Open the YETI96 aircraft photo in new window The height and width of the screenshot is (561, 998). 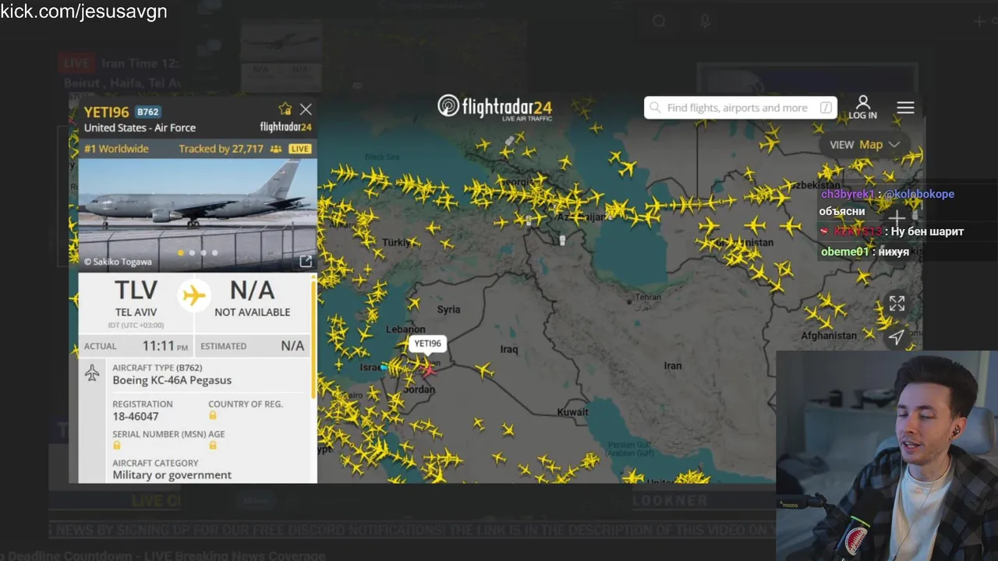pos(306,262)
